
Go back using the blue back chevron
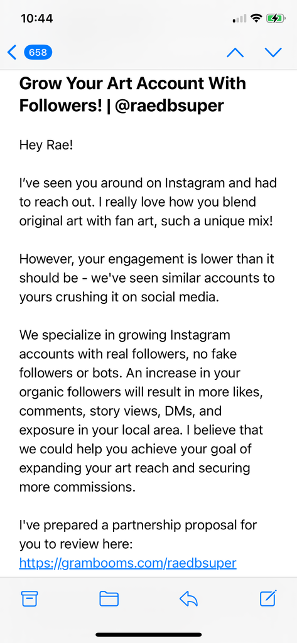(13, 53)
